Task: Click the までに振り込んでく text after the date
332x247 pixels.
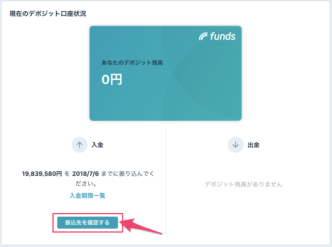Action: (128, 173)
